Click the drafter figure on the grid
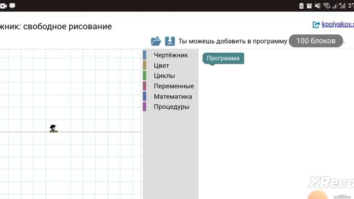This screenshot has width=354, height=199. [x=54, y=128]
